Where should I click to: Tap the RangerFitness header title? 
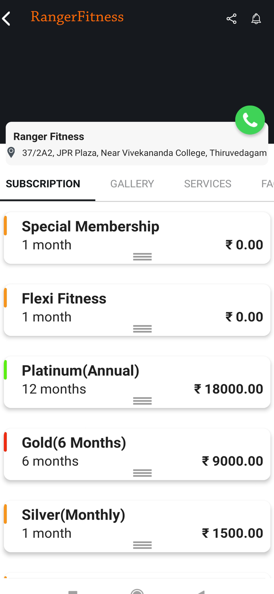(77, 17)
